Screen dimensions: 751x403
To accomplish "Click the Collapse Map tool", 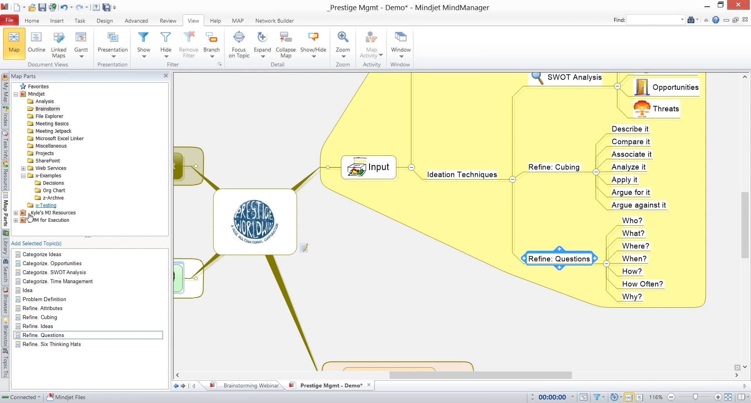I will (286, 44).
